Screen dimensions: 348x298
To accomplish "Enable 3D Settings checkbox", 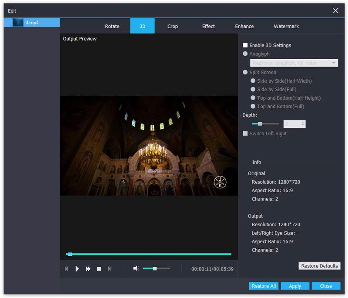I will [x=245, y=45].
